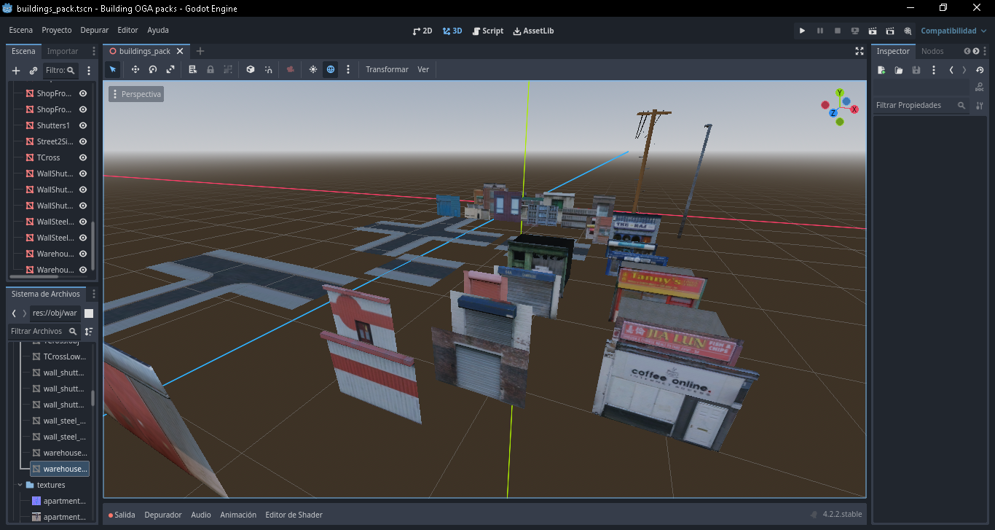Image resolution: width=995 pixels, height=530 pixels.
Task: Save resource using Inspector floppy icon
Action: click(x=916, y=70)
